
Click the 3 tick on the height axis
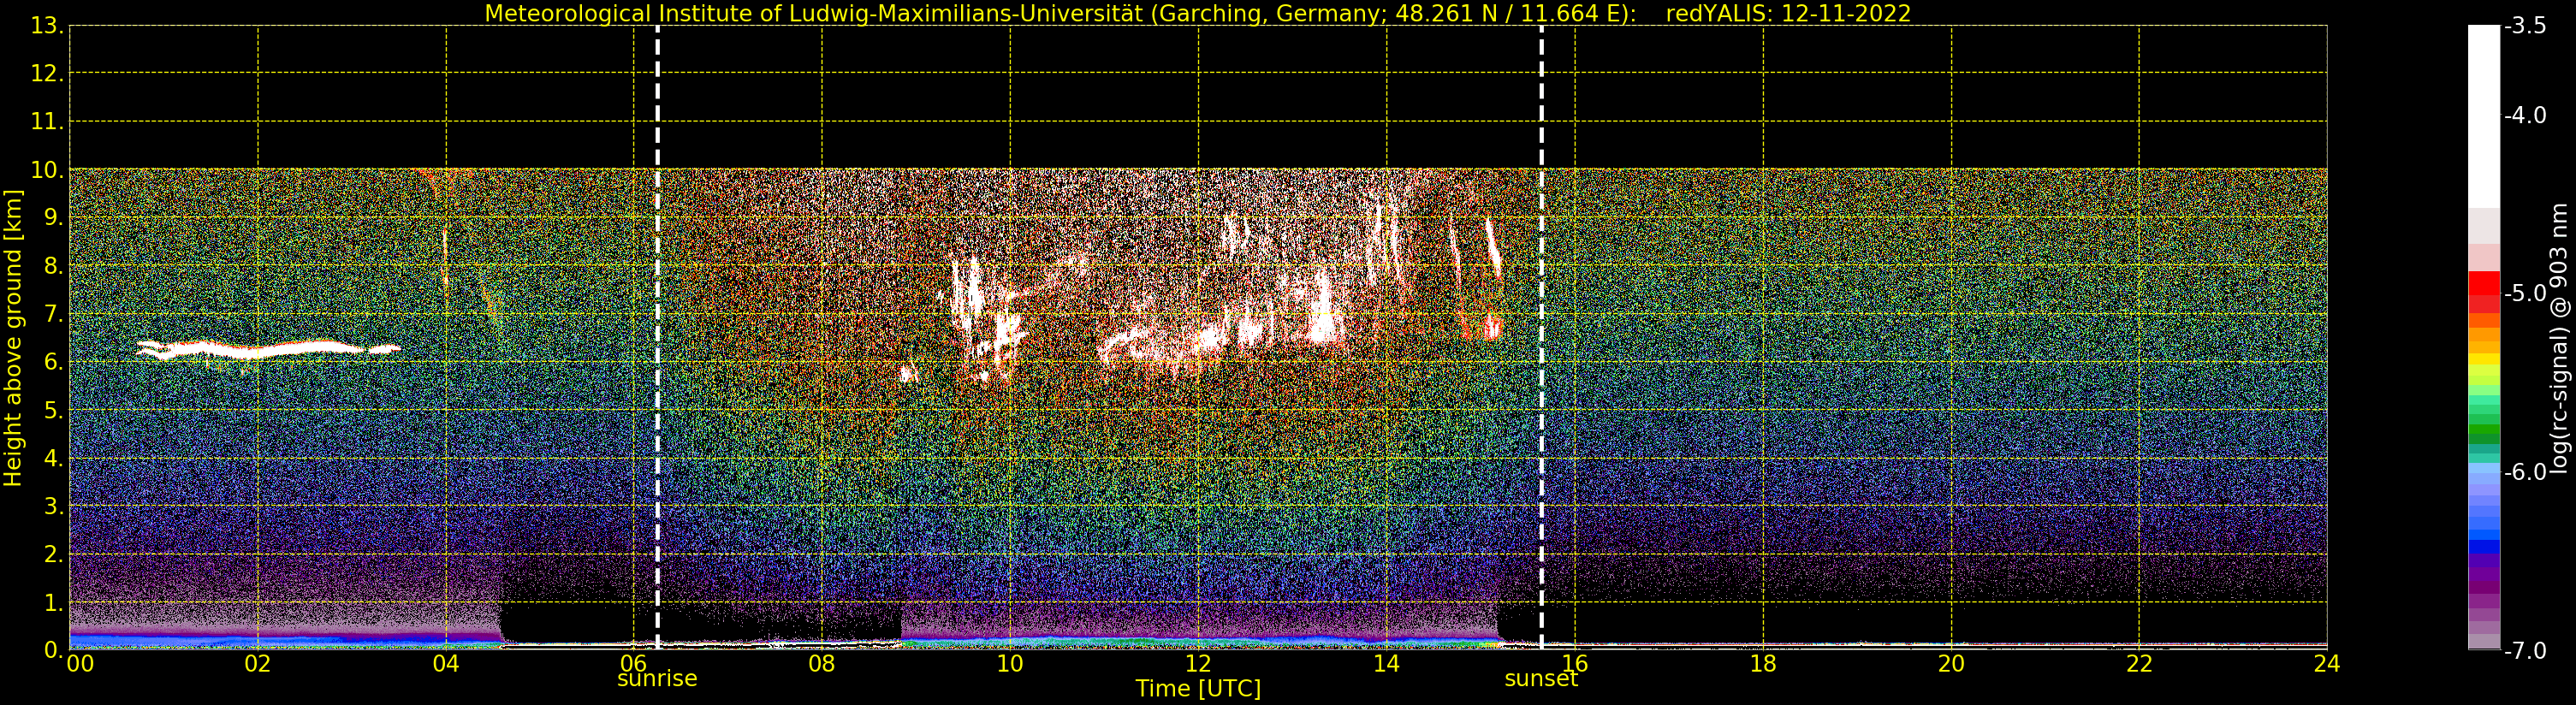pos(52,506)
